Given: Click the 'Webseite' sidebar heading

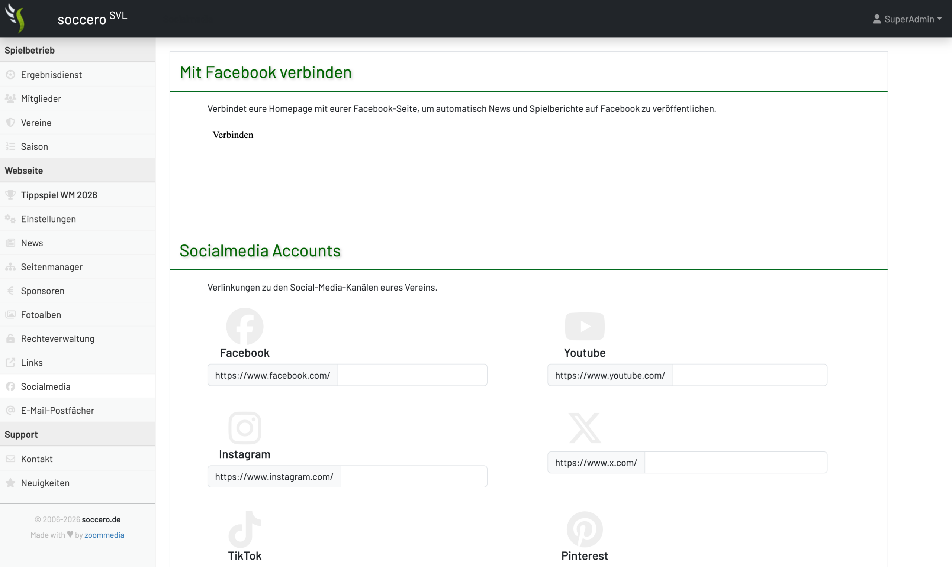Looking at the screenshot, I should 24,171.
